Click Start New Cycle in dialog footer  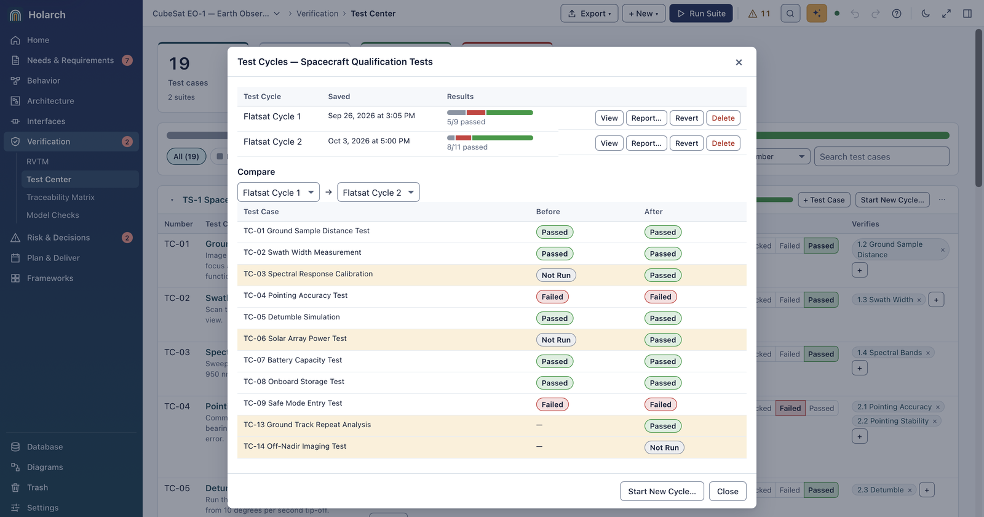point(662,491)
